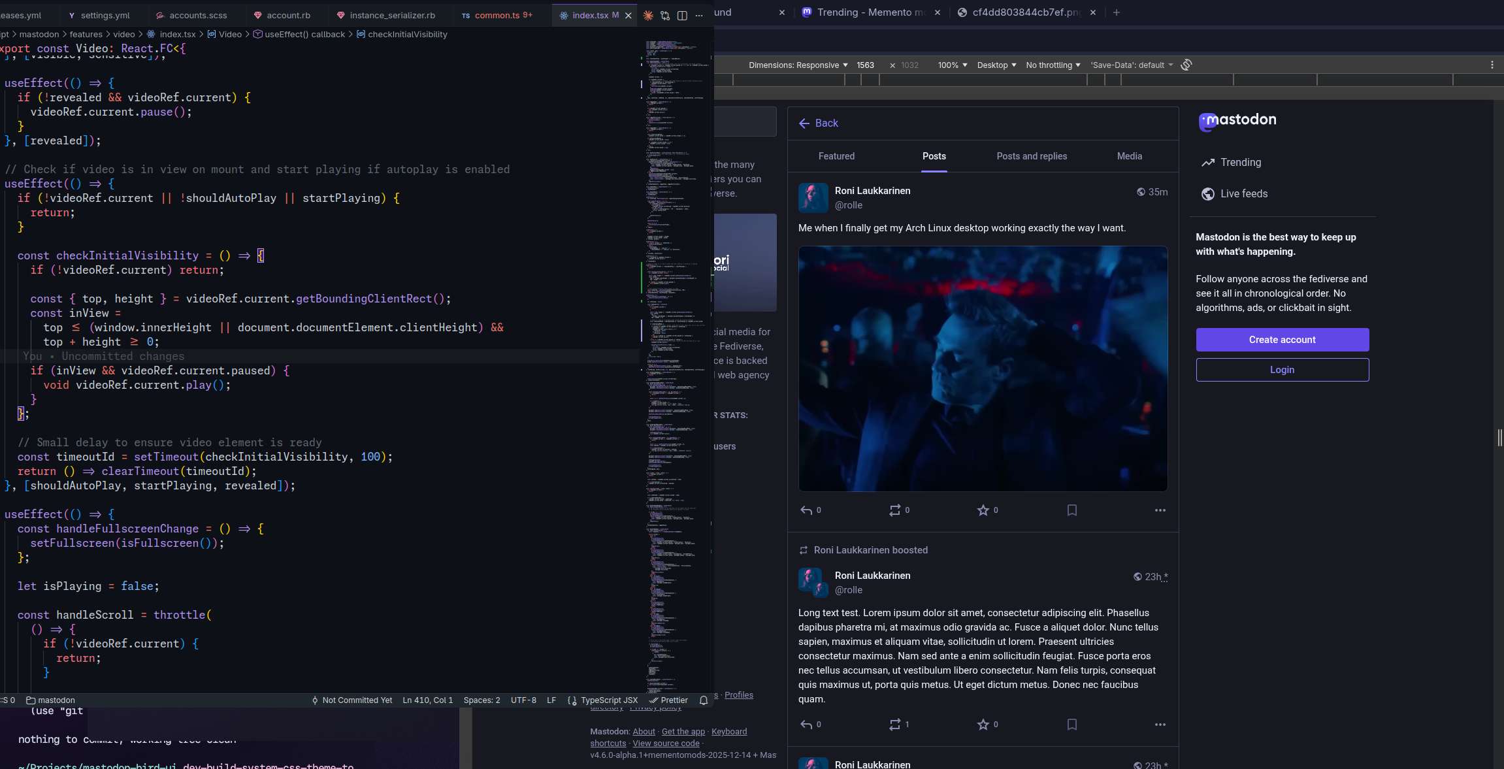Favourite the Arch Linux video post

983,510
